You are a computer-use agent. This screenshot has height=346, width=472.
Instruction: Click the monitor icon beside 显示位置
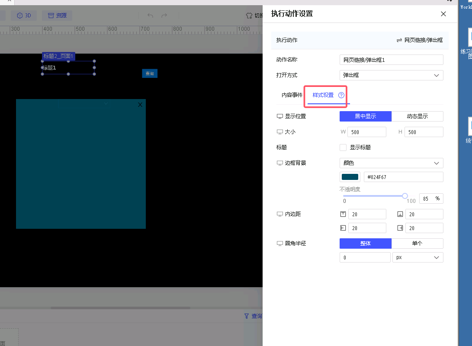(x=279, y=116)
